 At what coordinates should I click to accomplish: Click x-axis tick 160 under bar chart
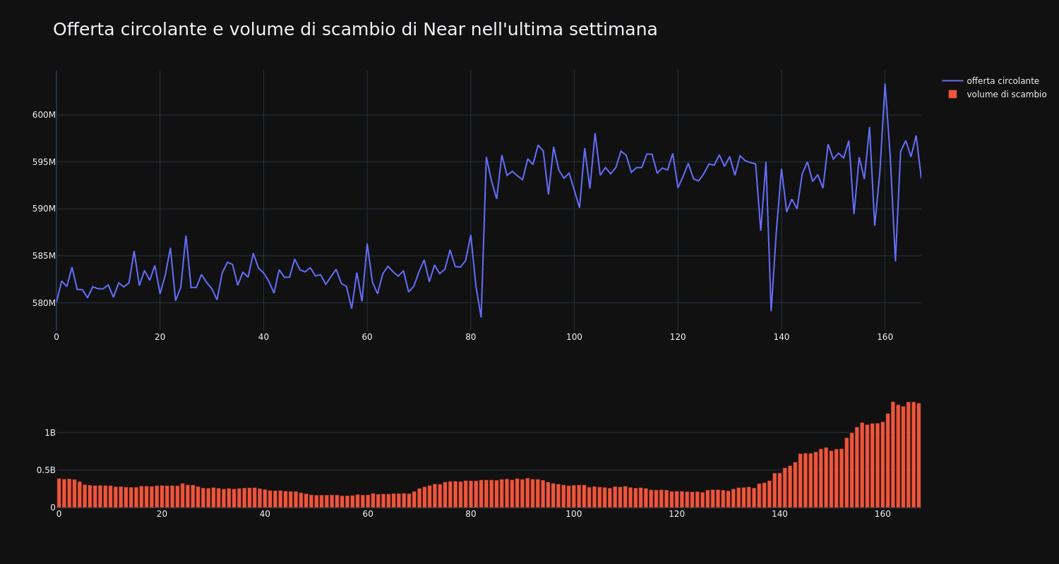pyautogui.click(x=882, y=514)
